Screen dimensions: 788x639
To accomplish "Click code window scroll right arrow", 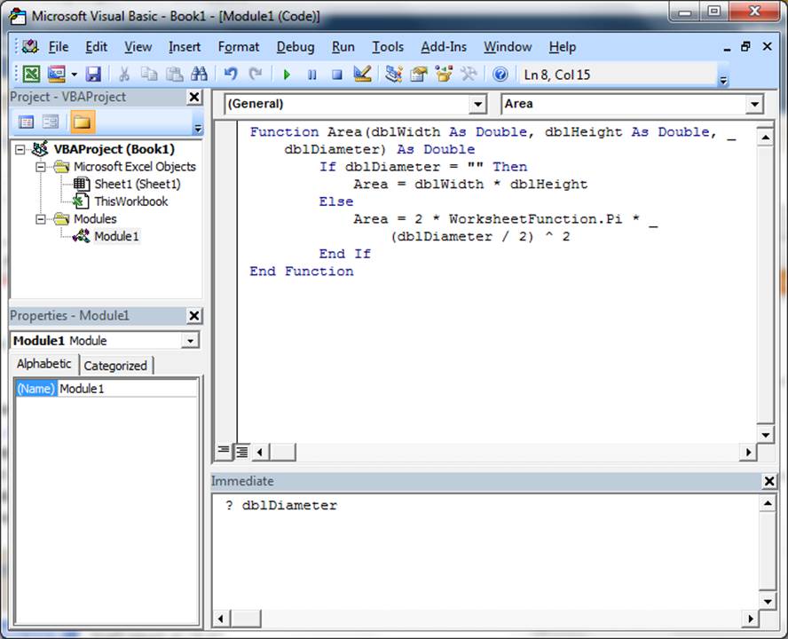I will click(748, 452).
